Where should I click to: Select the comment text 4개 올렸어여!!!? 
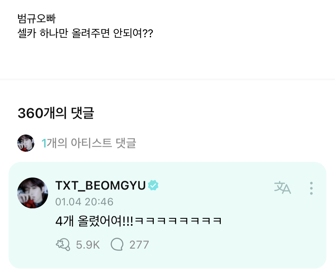click(94, 221)
